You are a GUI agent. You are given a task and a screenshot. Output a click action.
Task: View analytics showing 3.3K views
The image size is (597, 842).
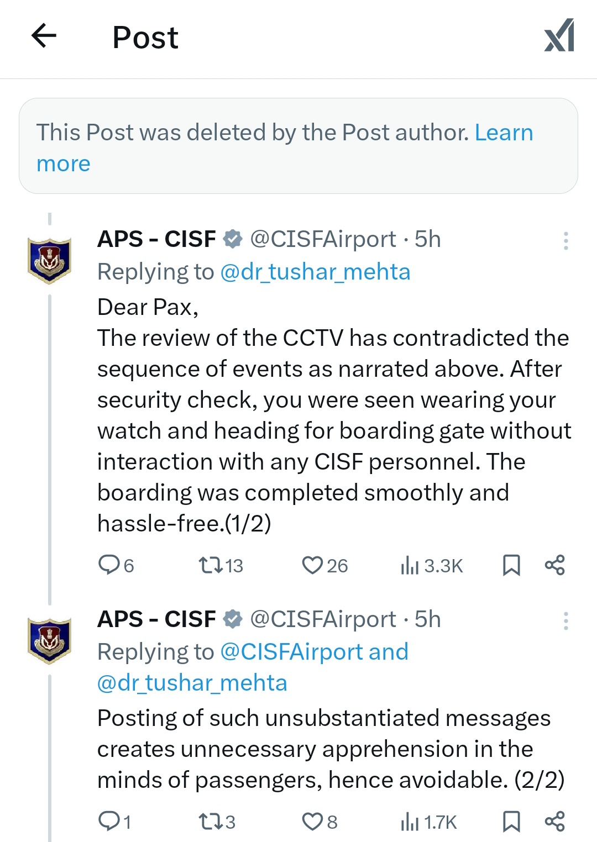tap(432, 566)
